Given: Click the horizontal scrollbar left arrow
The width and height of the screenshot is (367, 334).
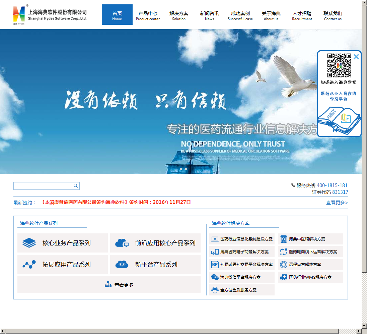Looking at the screenshot, I should click(2, 331).
